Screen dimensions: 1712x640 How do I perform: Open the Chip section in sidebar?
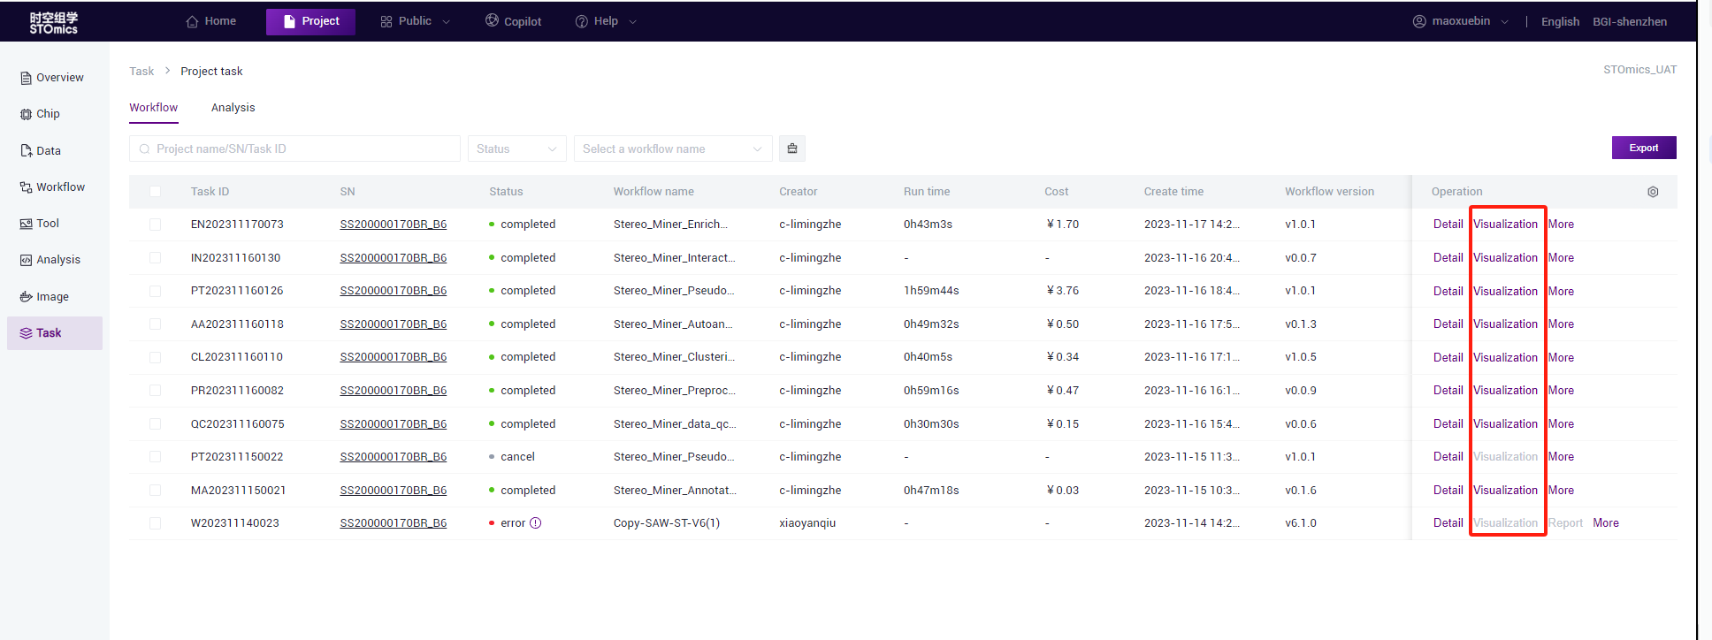click(48, 114)
